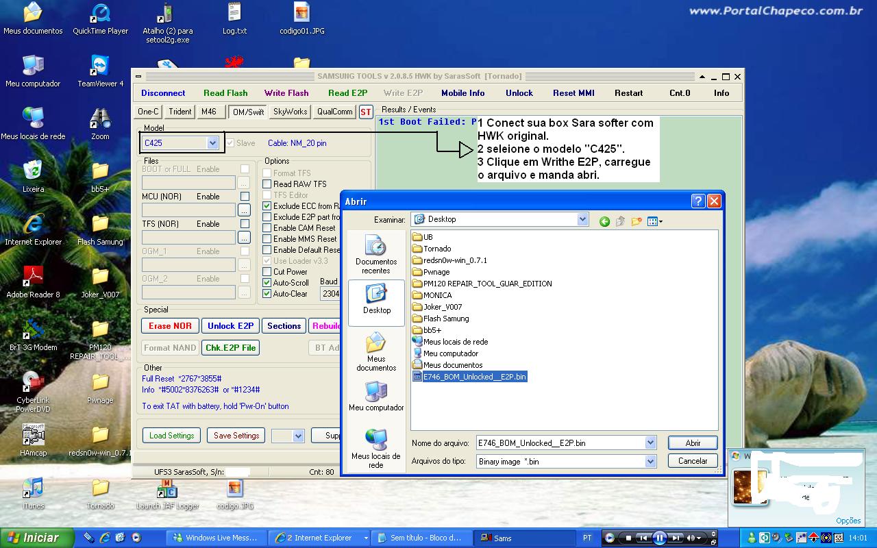Open BrT 3G Modem desktop icon

point(33,334)
